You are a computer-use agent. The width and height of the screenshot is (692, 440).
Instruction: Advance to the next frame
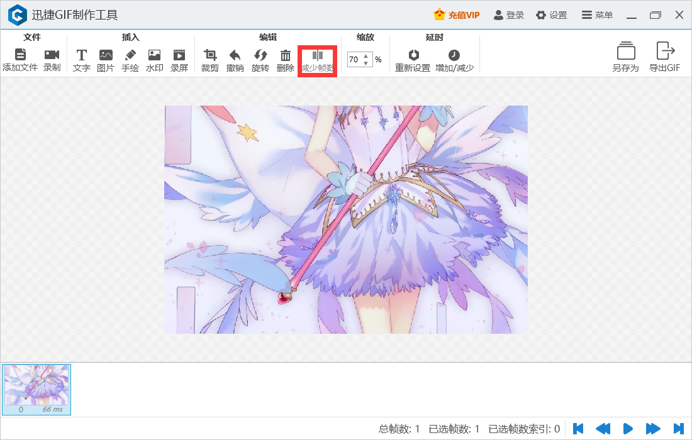pos(653,429)
